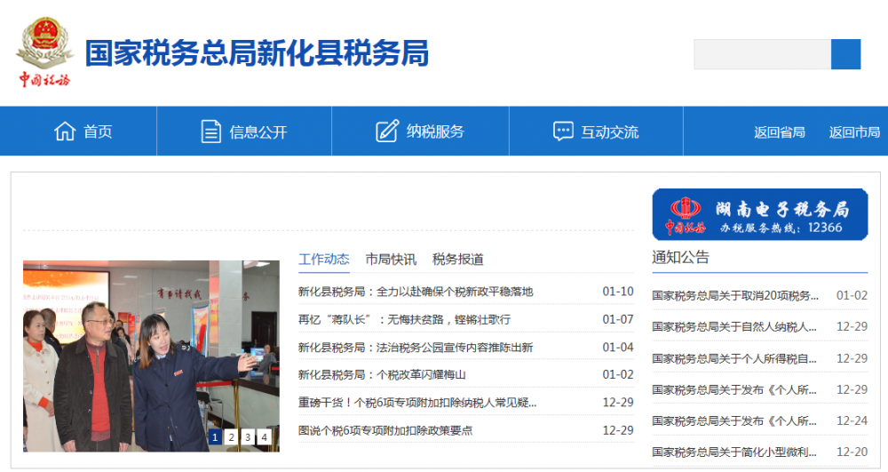Click the document icon beside 信息公开
The image size is (888, 472).
click(211, 132)
